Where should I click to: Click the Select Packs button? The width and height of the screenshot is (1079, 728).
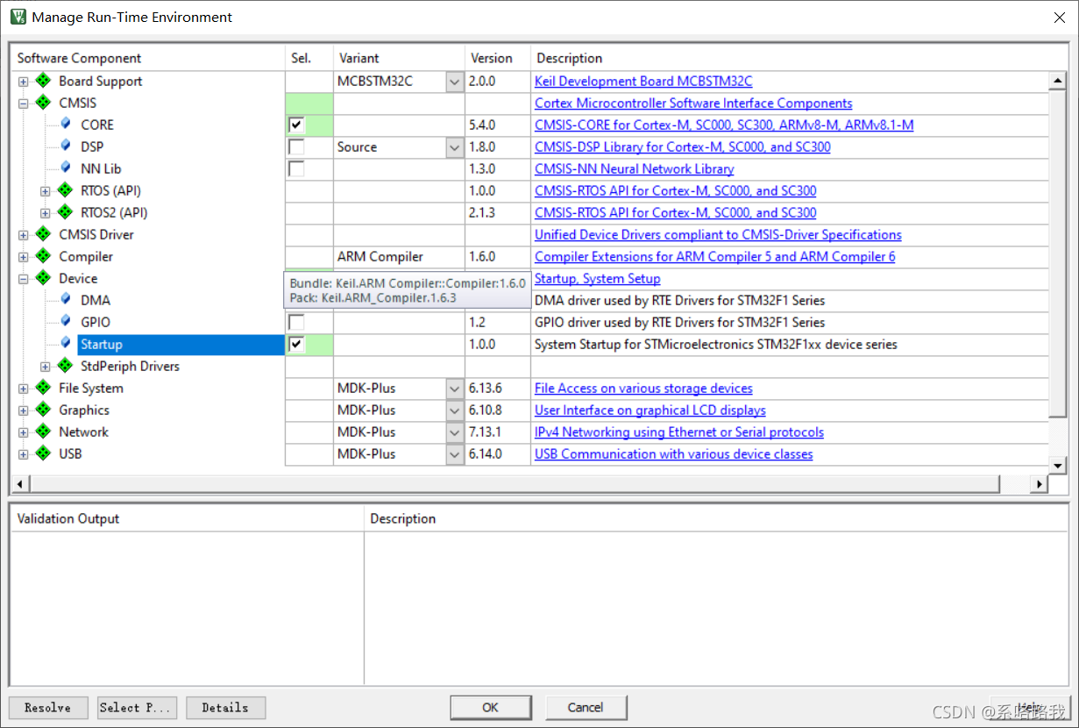click(138, 708)
